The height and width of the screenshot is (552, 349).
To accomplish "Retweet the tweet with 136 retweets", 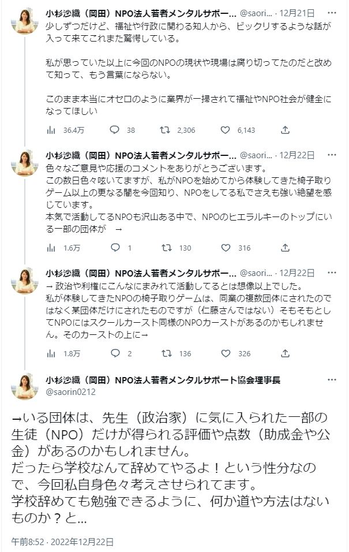I will pyautogui.click(x=166, y=353).
